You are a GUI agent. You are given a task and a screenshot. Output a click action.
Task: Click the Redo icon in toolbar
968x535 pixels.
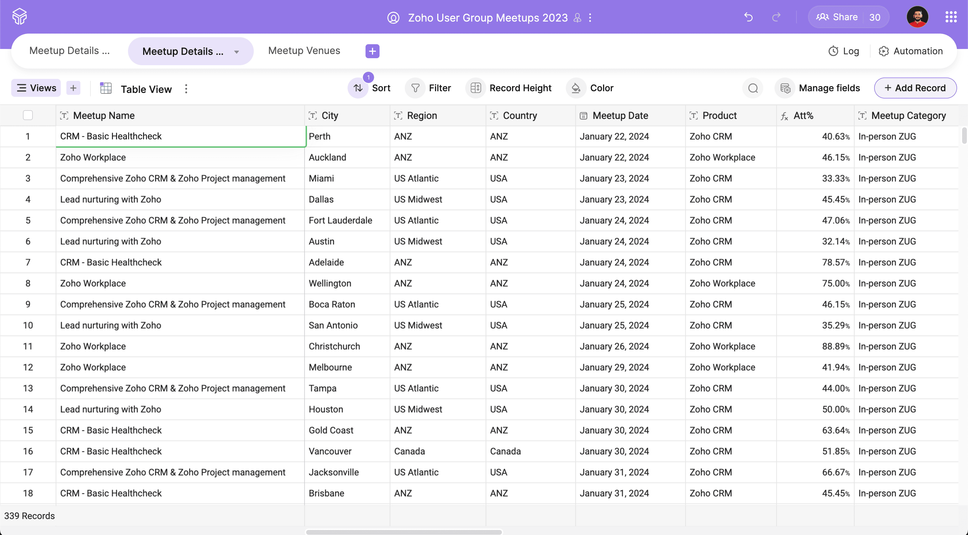[x=776, y=16]
